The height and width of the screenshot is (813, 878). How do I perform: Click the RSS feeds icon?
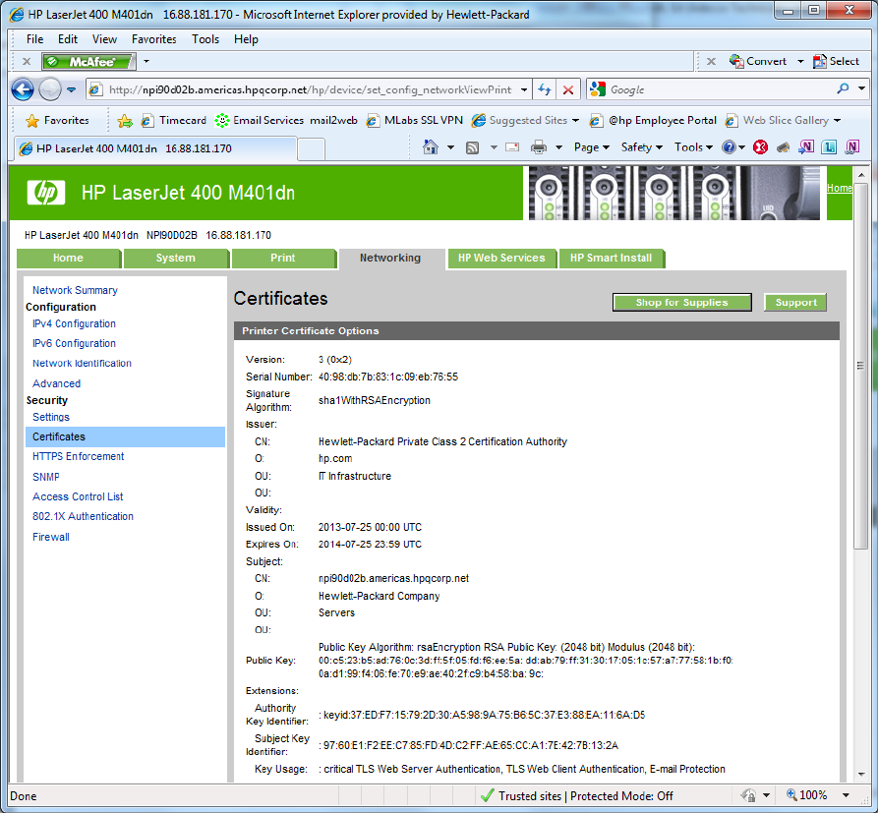tap(473, 147)
